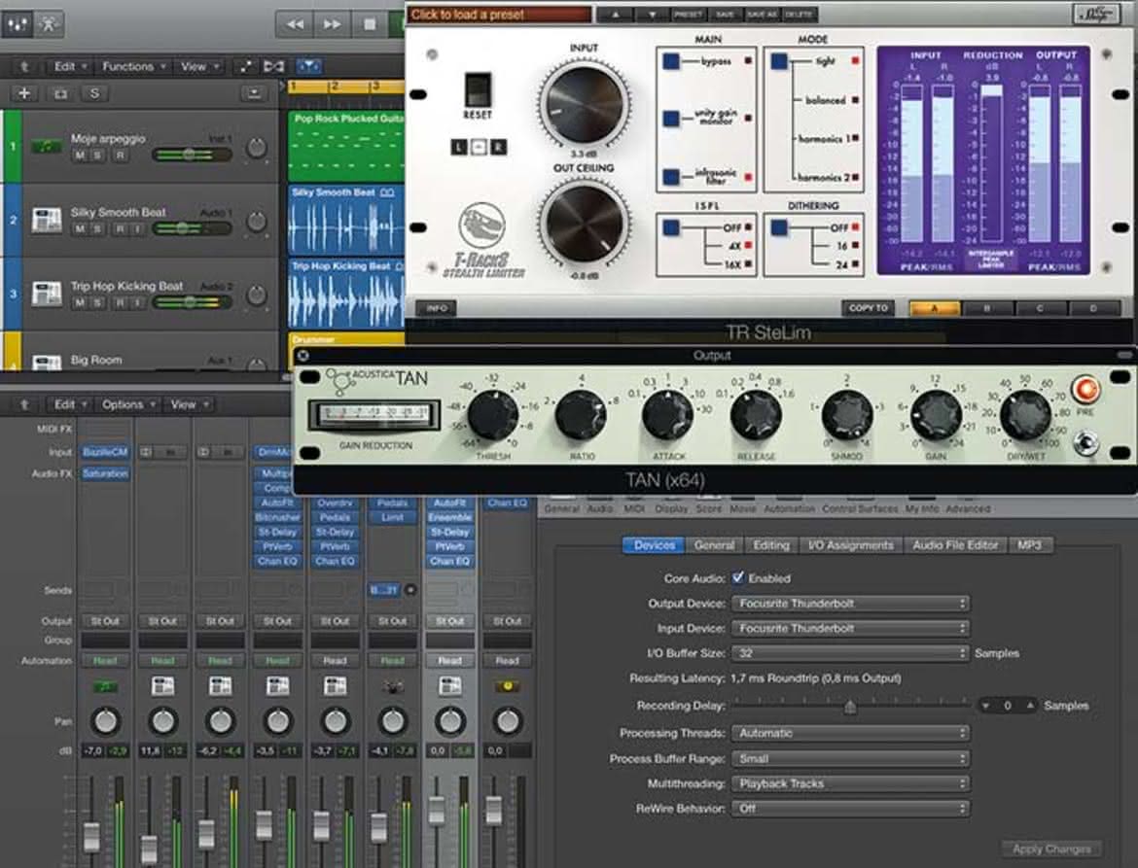The height and width of the screenshot is (868, 1138).
Task: Toggle the infrasonic filter button
Action: click(x=670, y=176)
